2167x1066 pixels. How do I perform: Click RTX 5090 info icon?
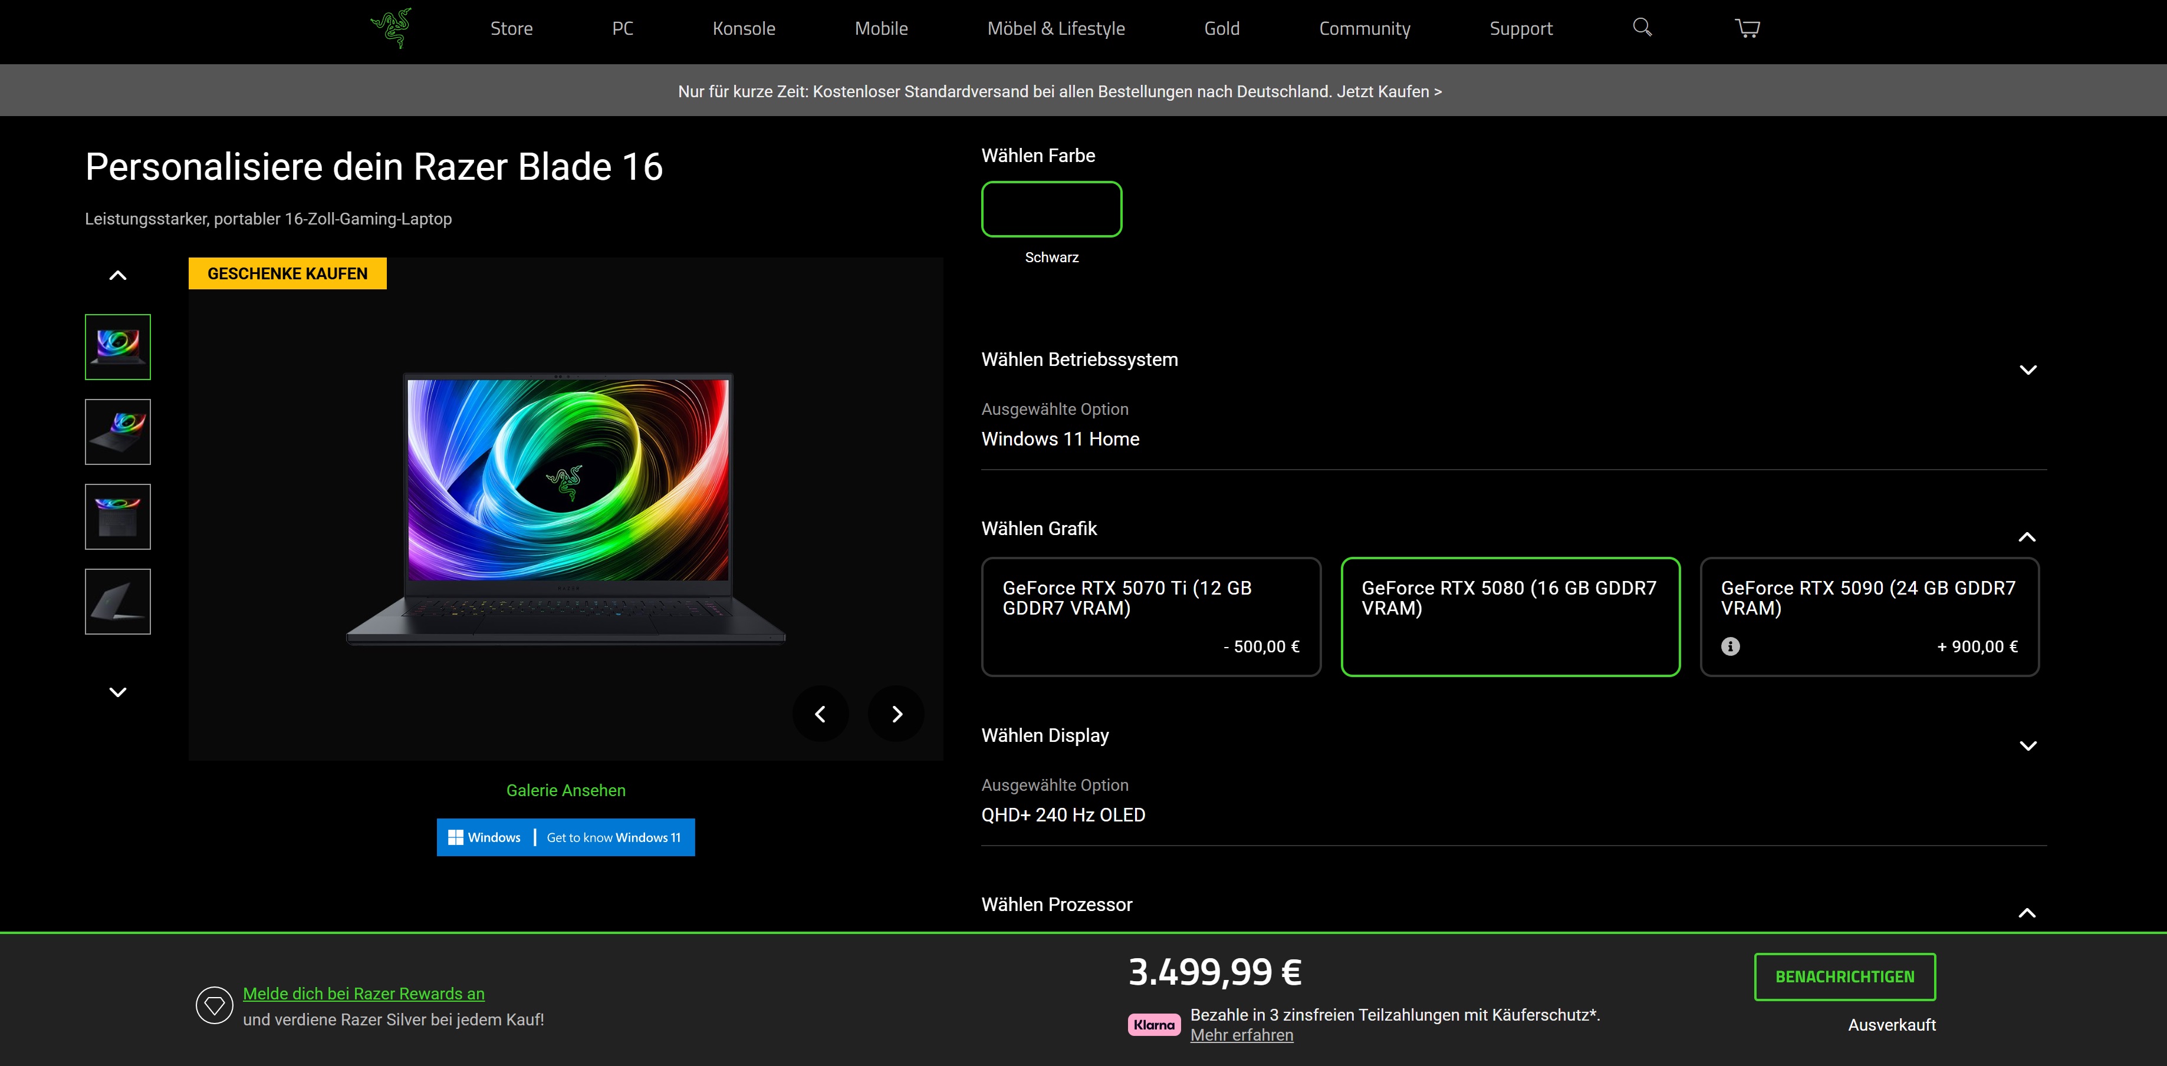[1729, 646]
